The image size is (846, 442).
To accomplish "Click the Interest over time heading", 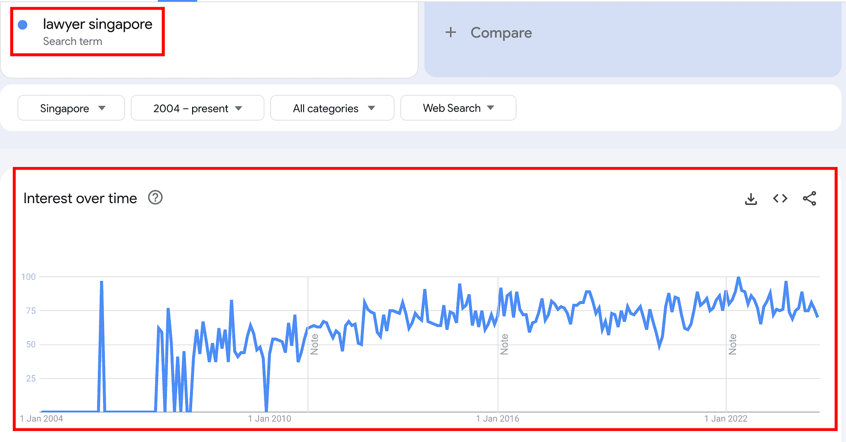I will pyautogui.click(x=80, y=198).
